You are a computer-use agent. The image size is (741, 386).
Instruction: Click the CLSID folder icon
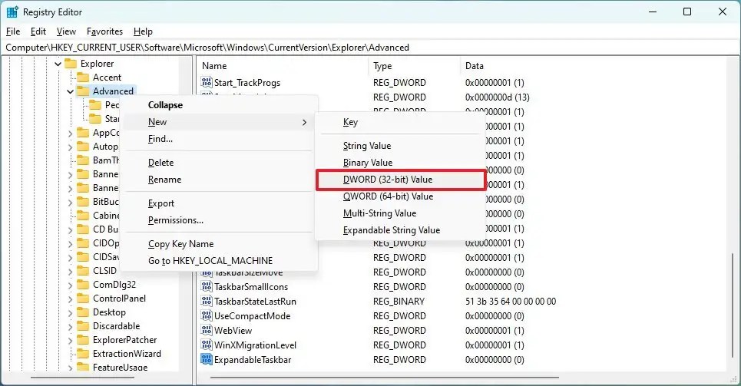(x=83, y=271)
